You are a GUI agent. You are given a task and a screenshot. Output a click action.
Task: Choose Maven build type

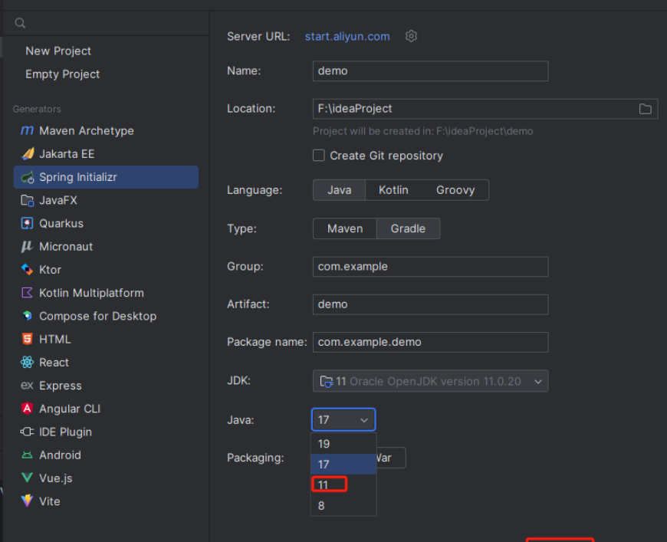[x=345, y=228]
